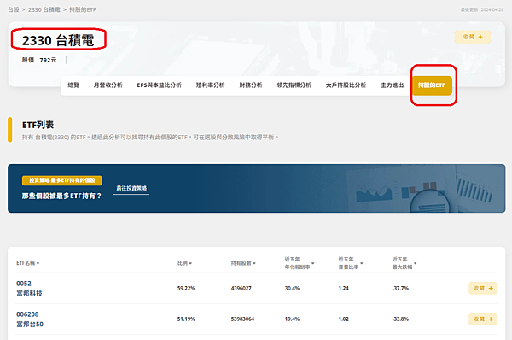Add 006208 富邦台50 to favorites
The height and width of the screenshot is (340, 512).
point(483,319)
